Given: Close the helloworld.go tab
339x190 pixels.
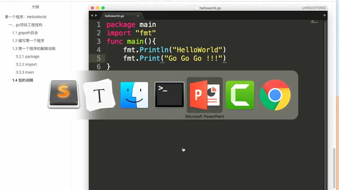Looking at the screenshot, I should (x=138, y=16).
